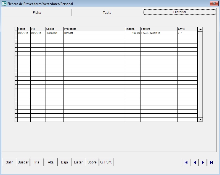
Task: Add a record with Alta button
Action: point(51,162)
